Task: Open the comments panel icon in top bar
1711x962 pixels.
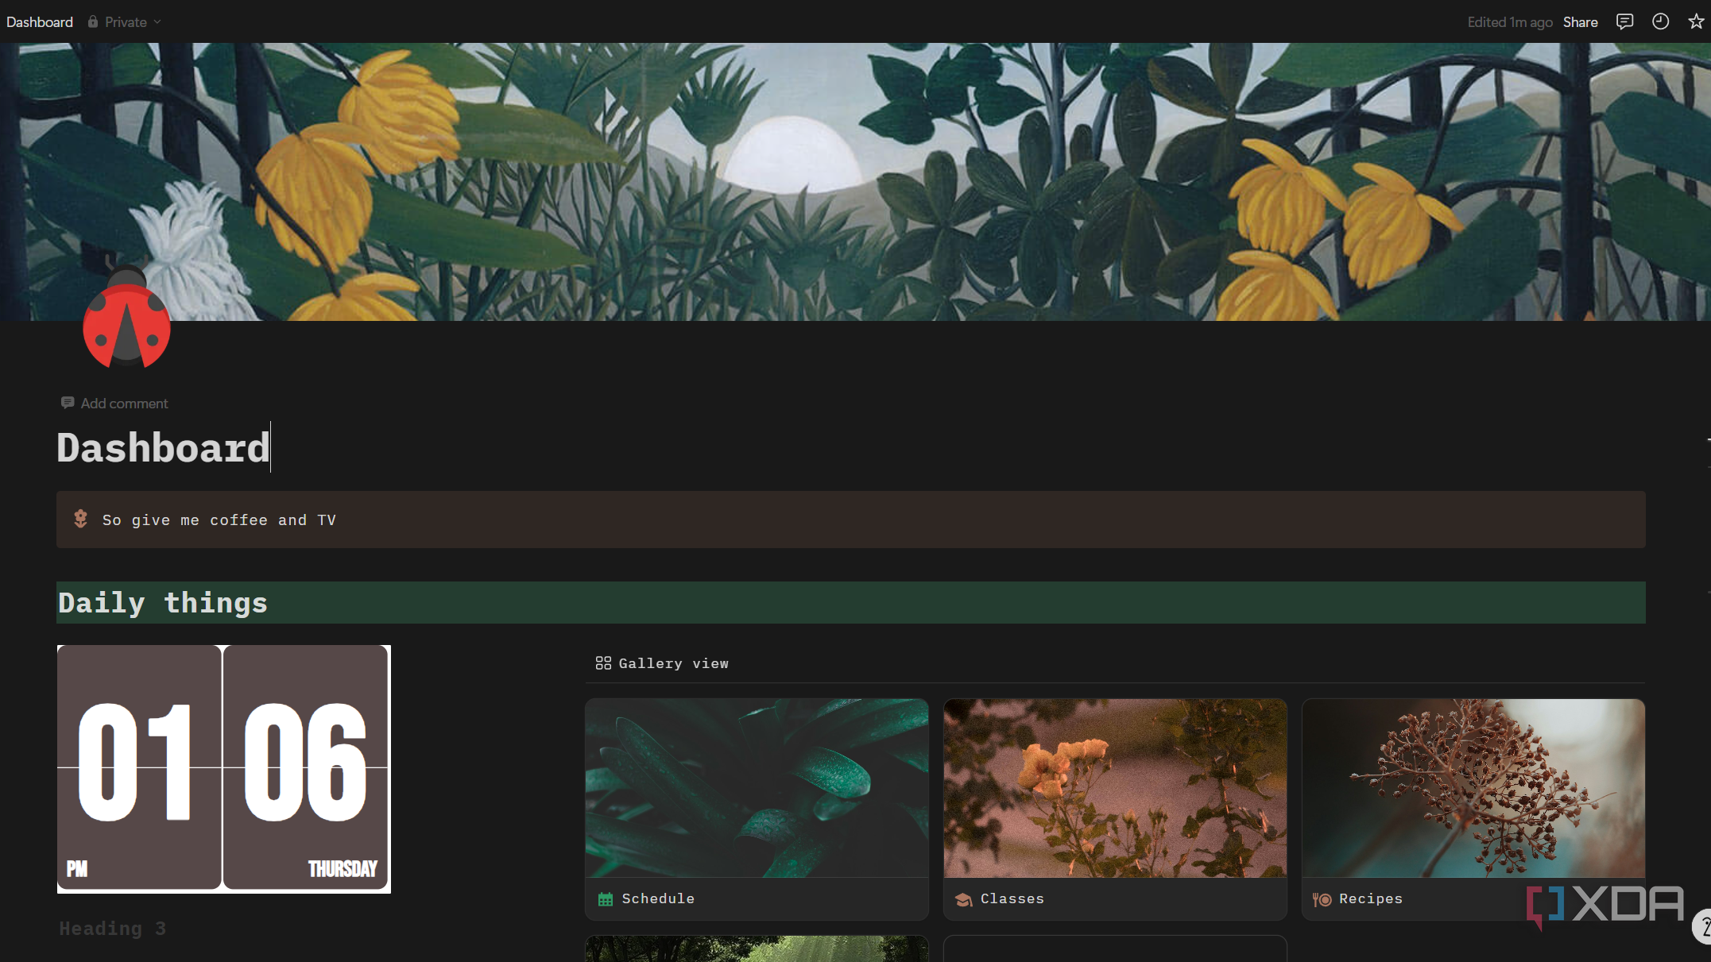Action: coord(1624,21)
